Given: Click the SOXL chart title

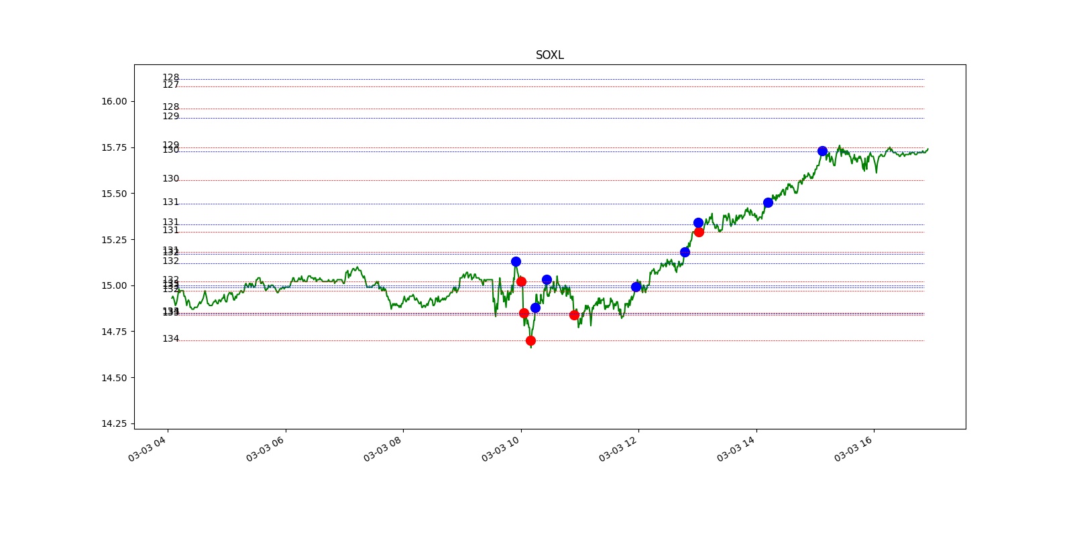Looking at the screenshot, I should point(549,55).
